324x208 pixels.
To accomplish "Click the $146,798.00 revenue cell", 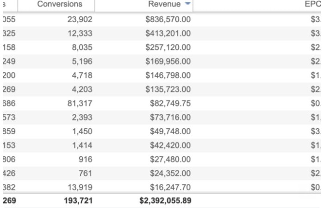I will point(168,75).
